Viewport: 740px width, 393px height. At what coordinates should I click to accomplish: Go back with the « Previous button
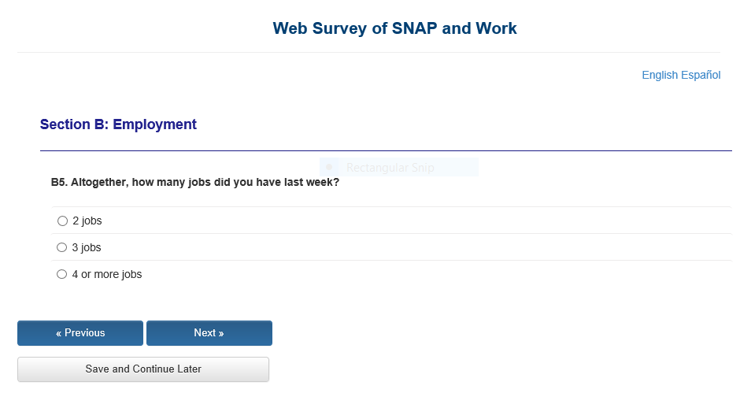80,333
